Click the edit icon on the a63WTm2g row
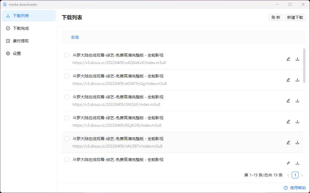 (288, 79)
